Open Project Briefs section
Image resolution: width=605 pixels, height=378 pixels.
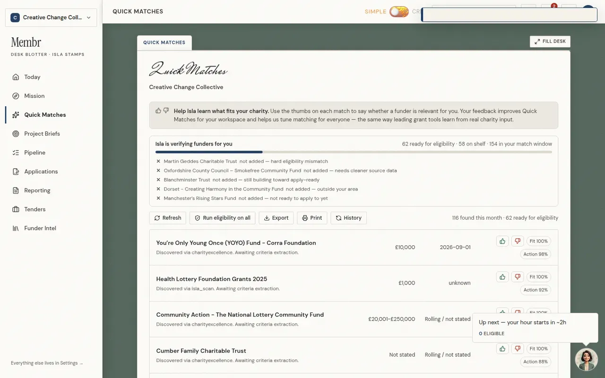click(51, 134)
